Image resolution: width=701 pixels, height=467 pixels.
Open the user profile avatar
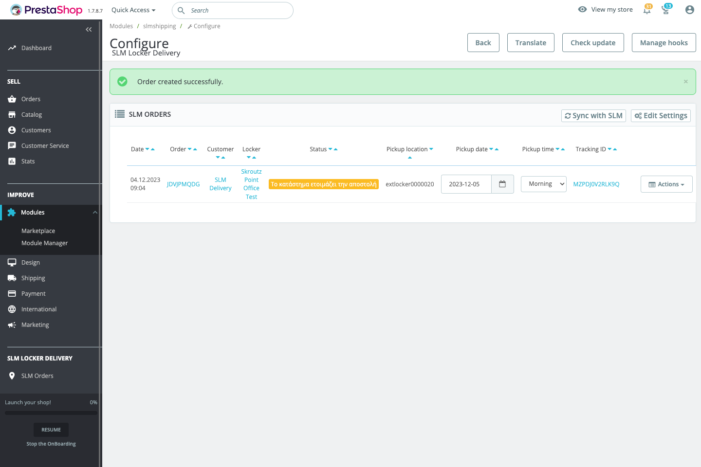[x=689, y=10]
